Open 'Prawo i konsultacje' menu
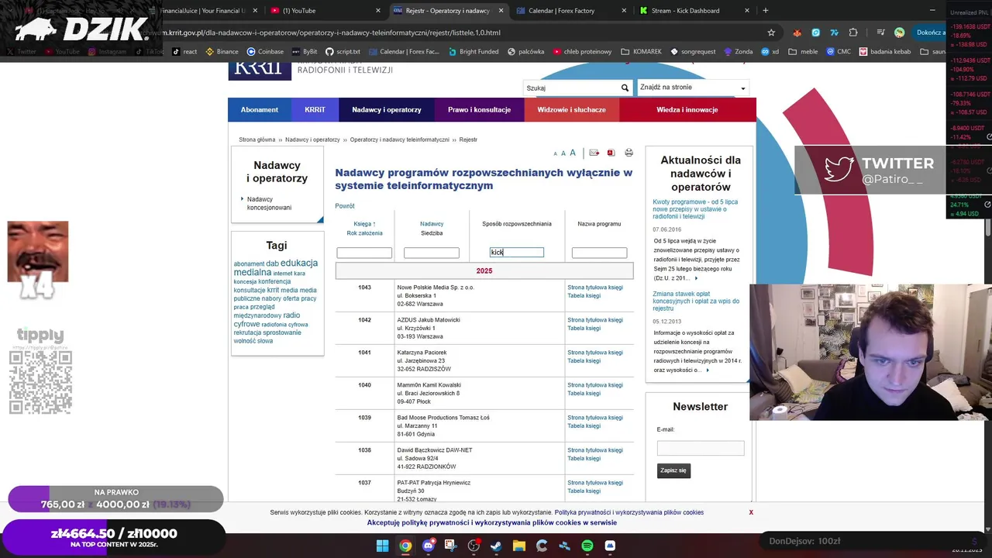 479,110
